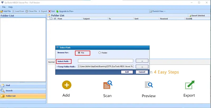
Task: Sort by the Received column
Action: tap(172, 19)
